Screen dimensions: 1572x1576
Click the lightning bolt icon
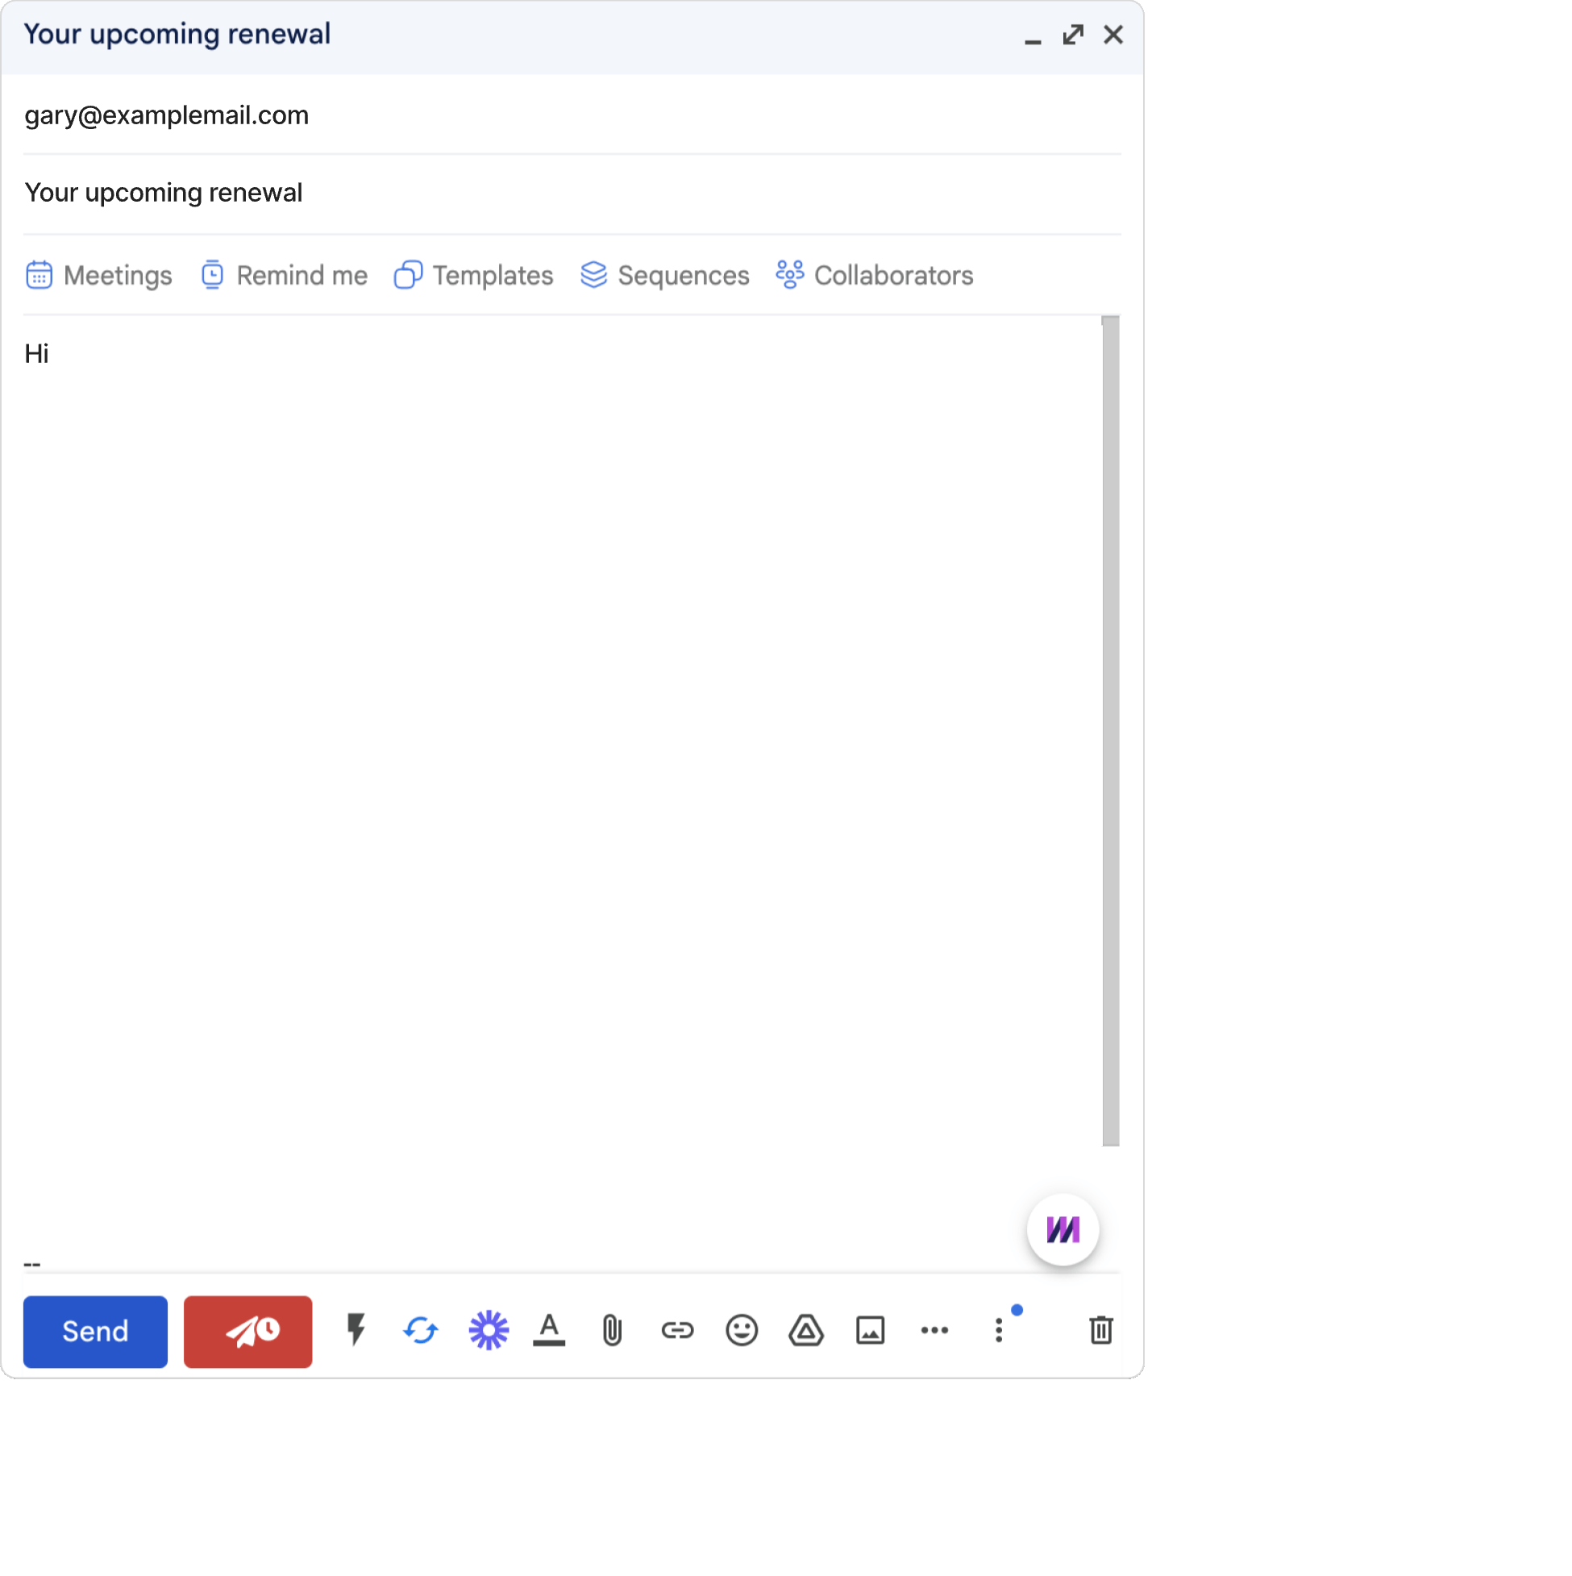click(x=354, y=1330)
